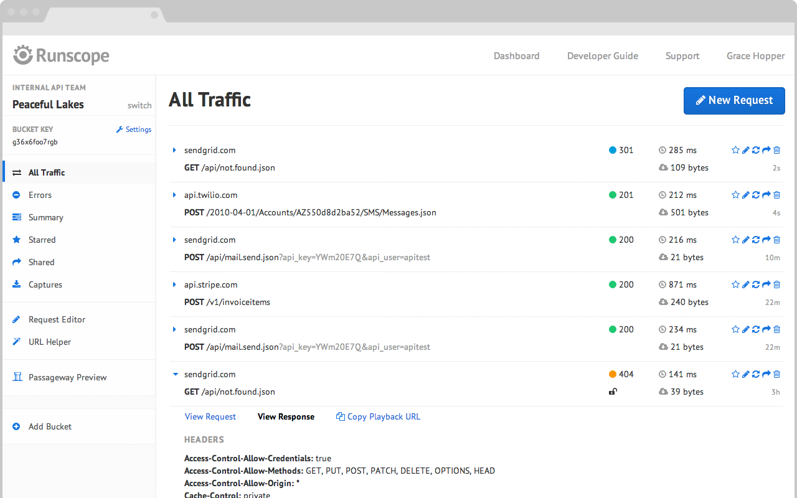Viewport: 797px width, 498px height.
Task: Open Errors in the sidebar
Action: 40,195
